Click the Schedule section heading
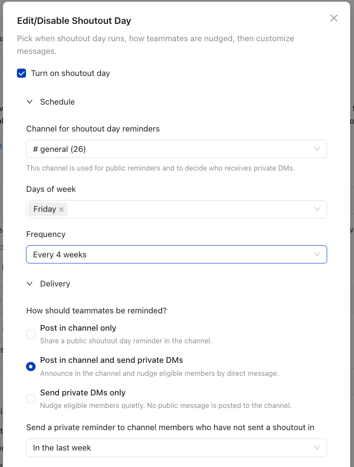The height and width of the screenshot is (467, 354). pyautogui.click(x=57, y=102)
